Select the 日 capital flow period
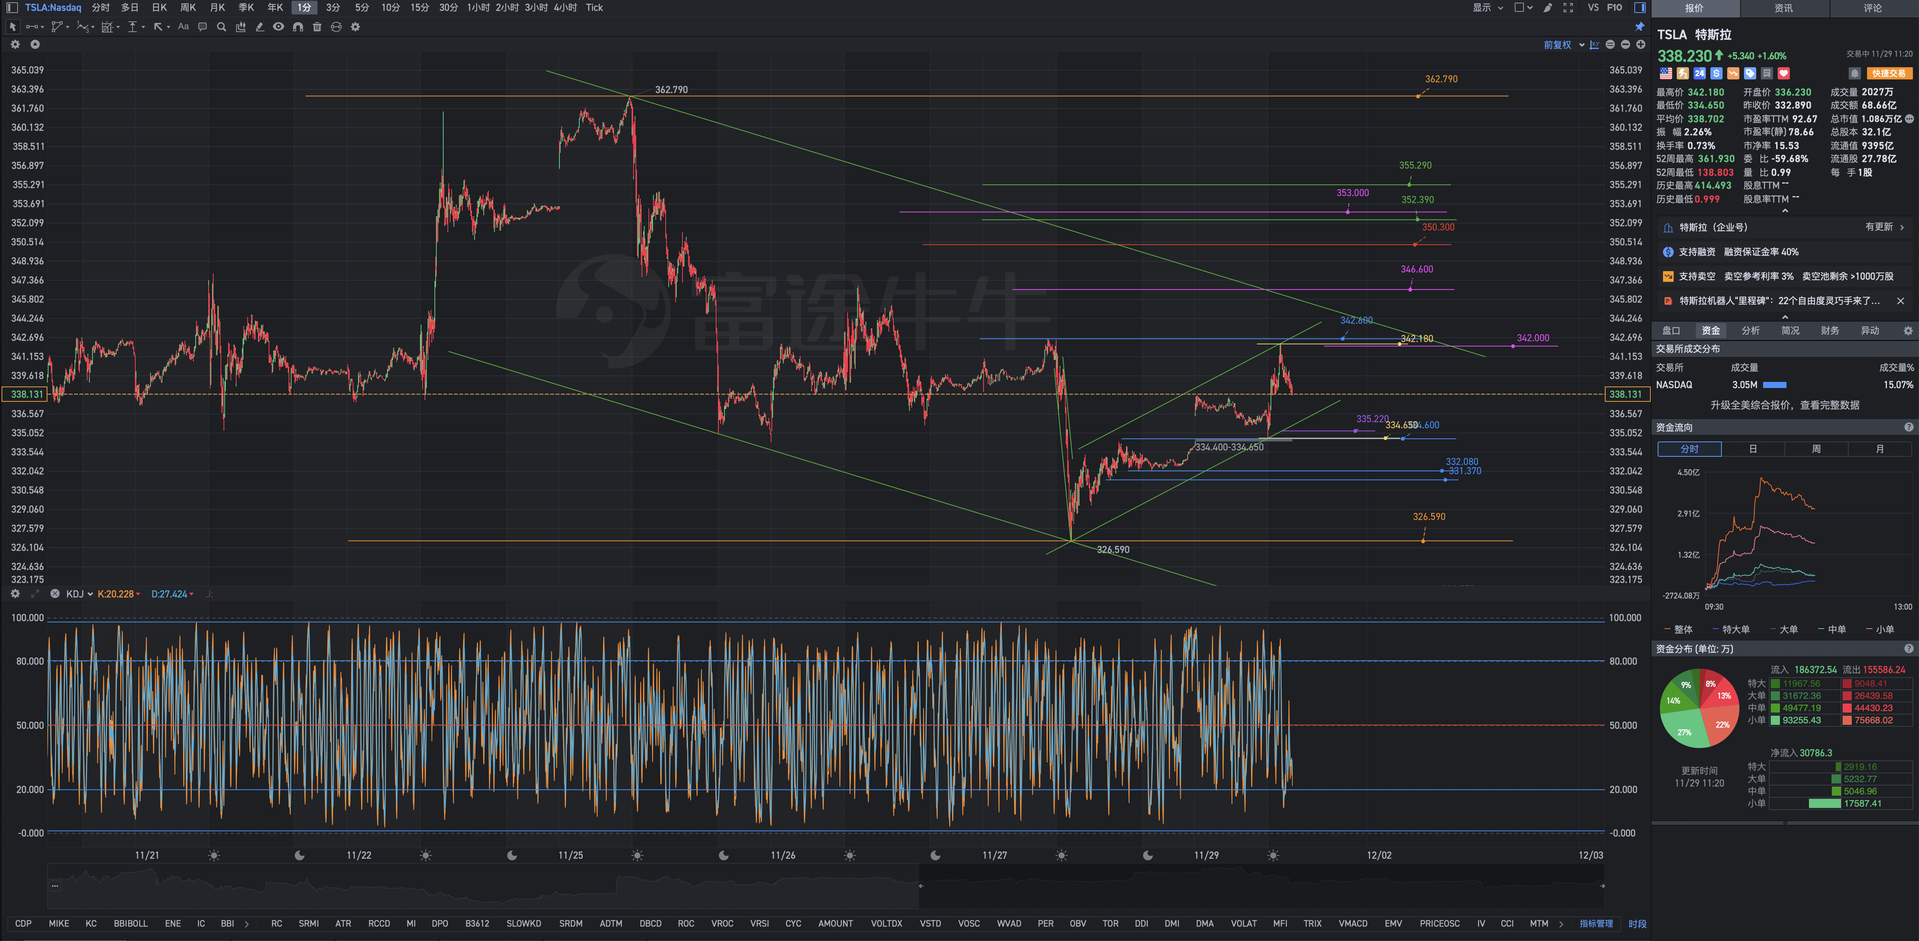The image size is (1919, 941). click(1753, 449)
